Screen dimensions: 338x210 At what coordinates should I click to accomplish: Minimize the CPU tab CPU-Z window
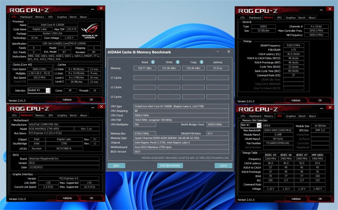click(x=92, y=9)
